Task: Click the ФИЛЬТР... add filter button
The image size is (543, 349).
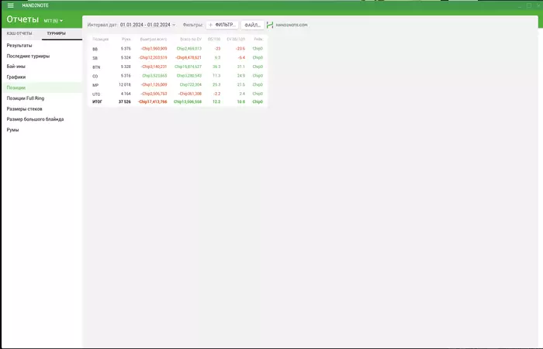Action: coord(222,25)
